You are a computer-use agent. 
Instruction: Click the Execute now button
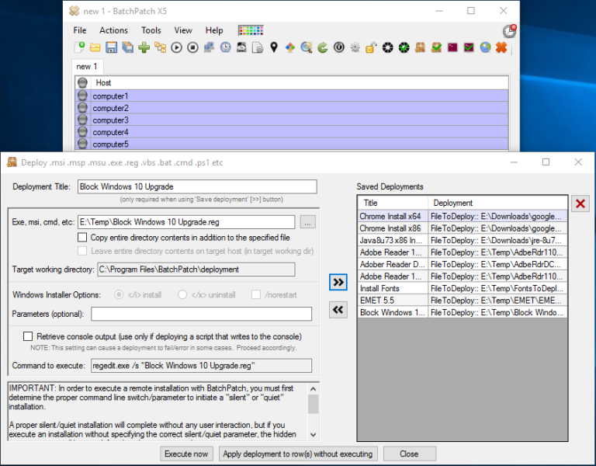click(x=186, y=454)
